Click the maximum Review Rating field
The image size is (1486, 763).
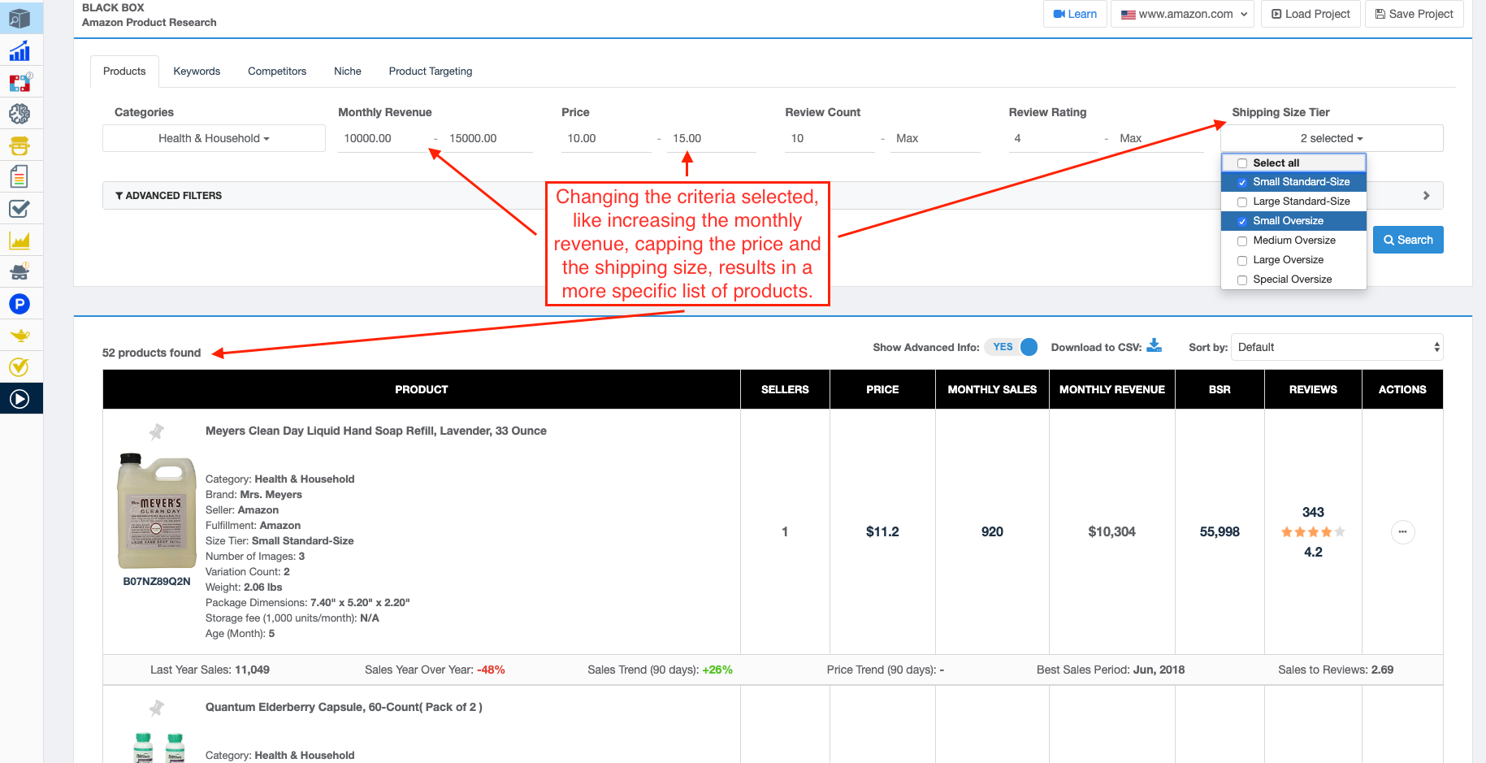1159,138
